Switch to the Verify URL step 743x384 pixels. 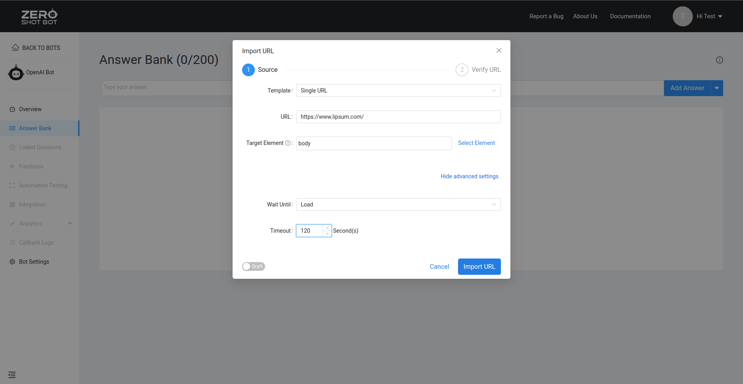[x=478, y=69]
